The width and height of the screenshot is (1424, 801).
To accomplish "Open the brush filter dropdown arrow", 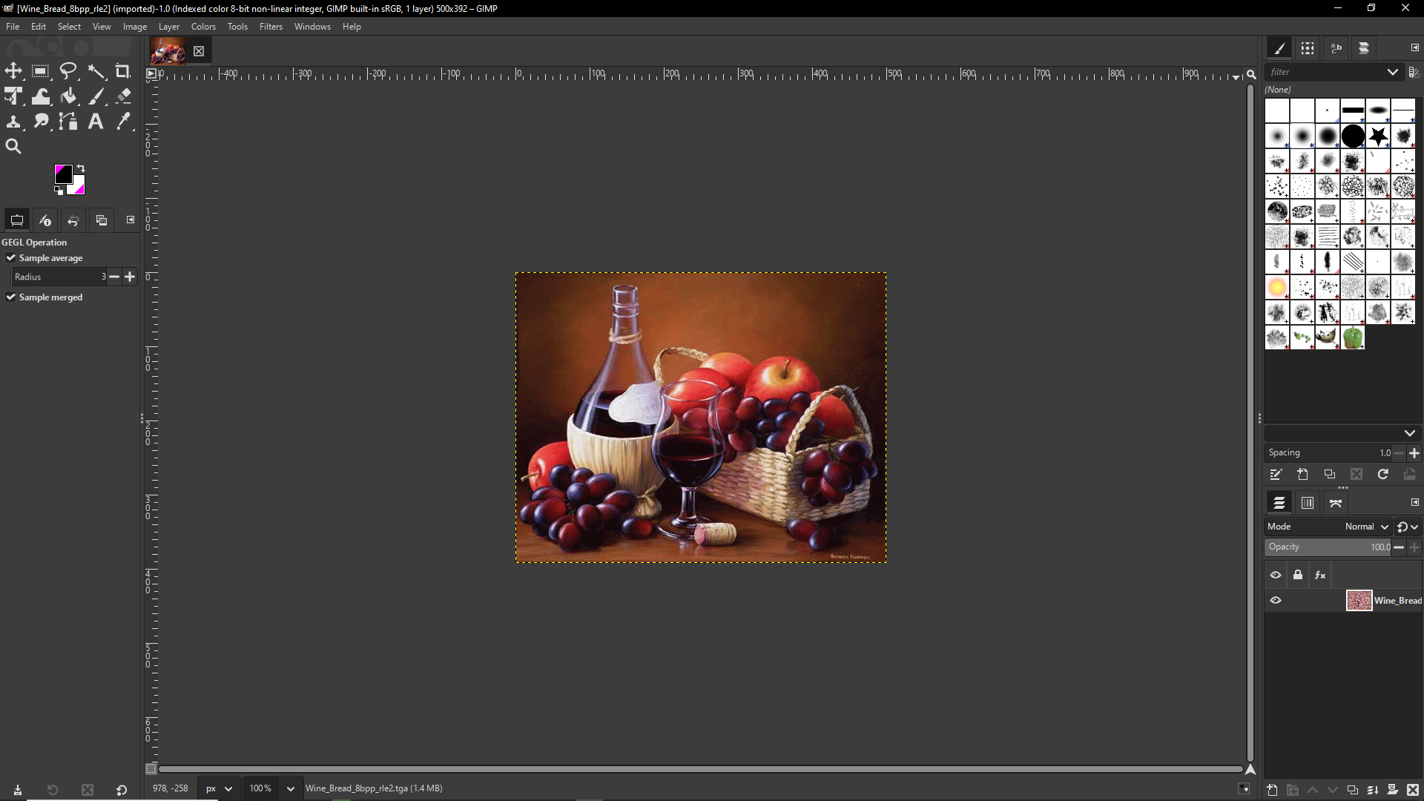I will coord(1392,72).
